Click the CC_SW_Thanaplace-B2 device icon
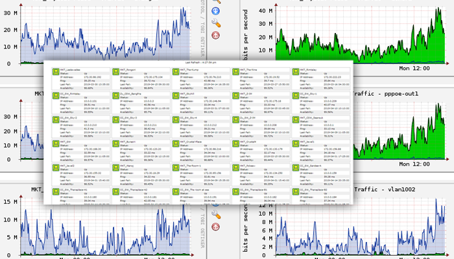The width and height of the screenshot is (454, 259). coord(296,192)
